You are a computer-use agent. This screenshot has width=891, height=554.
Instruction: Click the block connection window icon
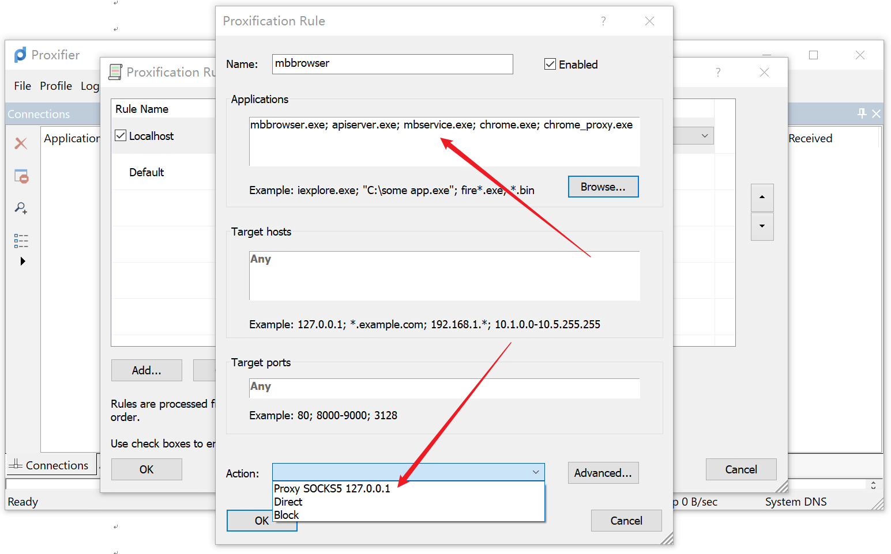click(x=21, y=176)
